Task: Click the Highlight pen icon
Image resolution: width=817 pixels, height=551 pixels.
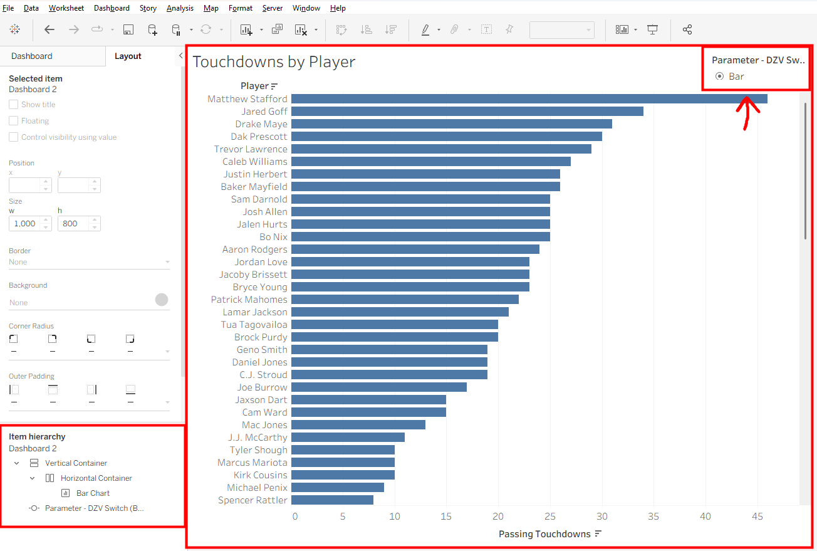Action: 426,29
